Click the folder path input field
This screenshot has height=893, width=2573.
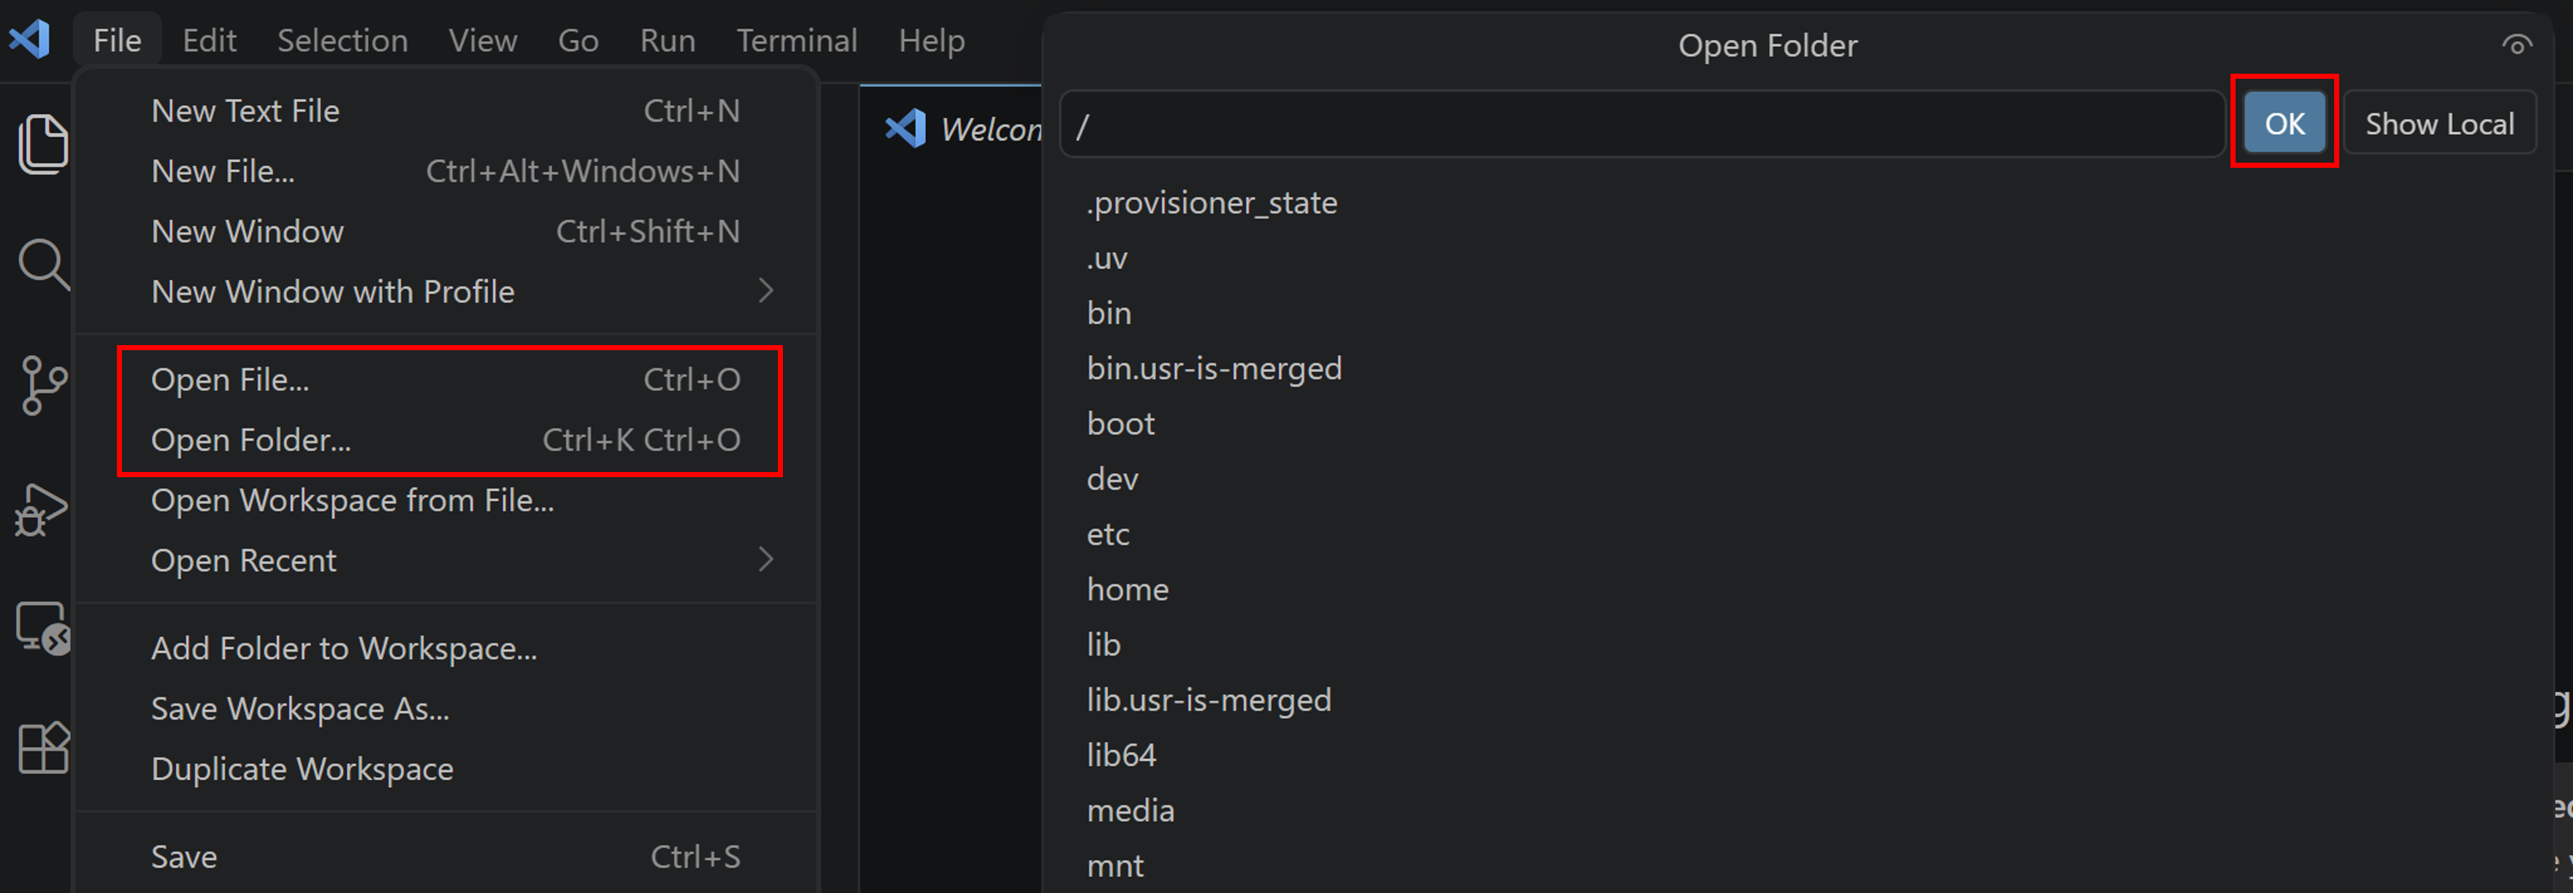tap(1642, 125)
